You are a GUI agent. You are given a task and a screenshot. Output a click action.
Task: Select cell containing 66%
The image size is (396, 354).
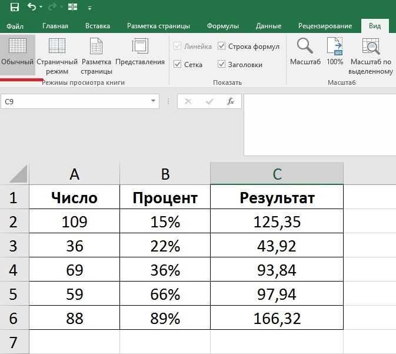click(x=165, y=293)
